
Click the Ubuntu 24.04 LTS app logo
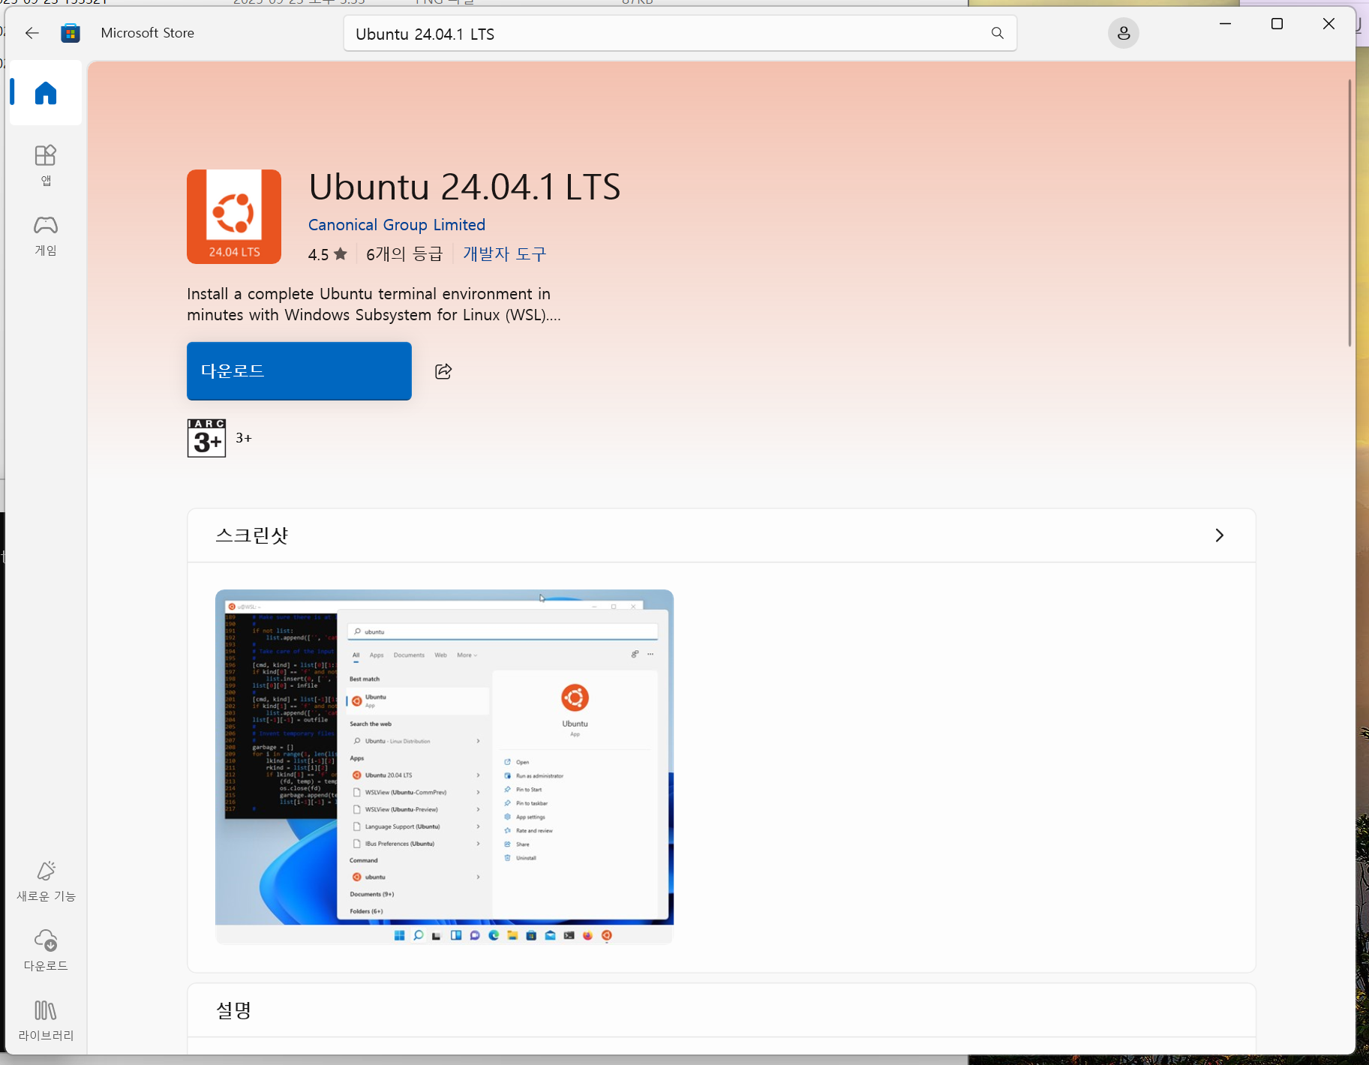click(234, 217)
